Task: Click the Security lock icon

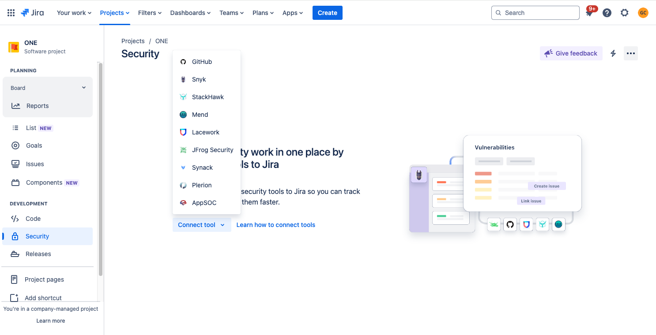Action: pyautogui.click(x=15, y=236)
